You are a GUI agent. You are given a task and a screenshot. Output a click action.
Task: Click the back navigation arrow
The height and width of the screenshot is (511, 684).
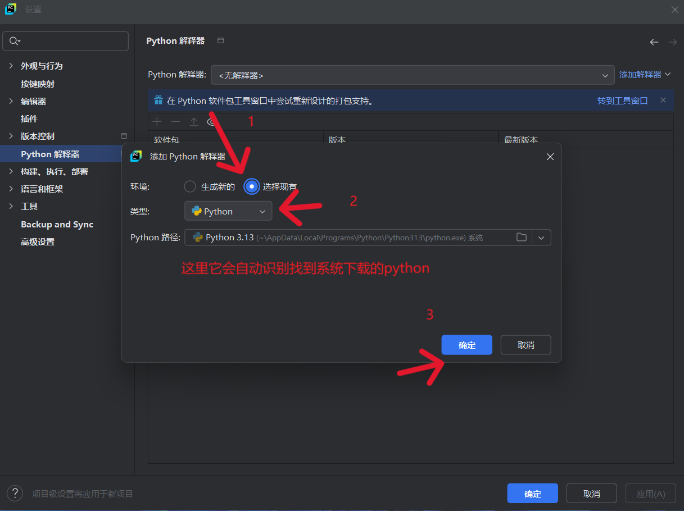[x=654, y=42]
